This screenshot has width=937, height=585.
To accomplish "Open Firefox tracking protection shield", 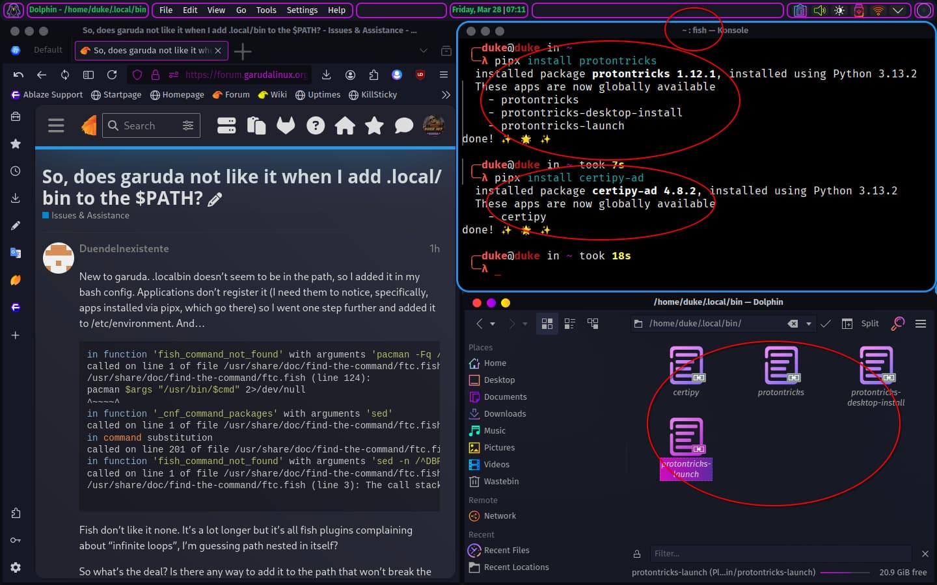I will (137, 75).
